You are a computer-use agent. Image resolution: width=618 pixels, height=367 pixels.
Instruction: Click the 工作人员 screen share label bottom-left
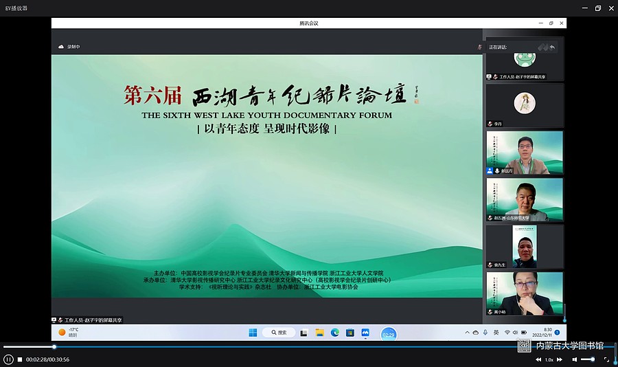tap(87, 320)
